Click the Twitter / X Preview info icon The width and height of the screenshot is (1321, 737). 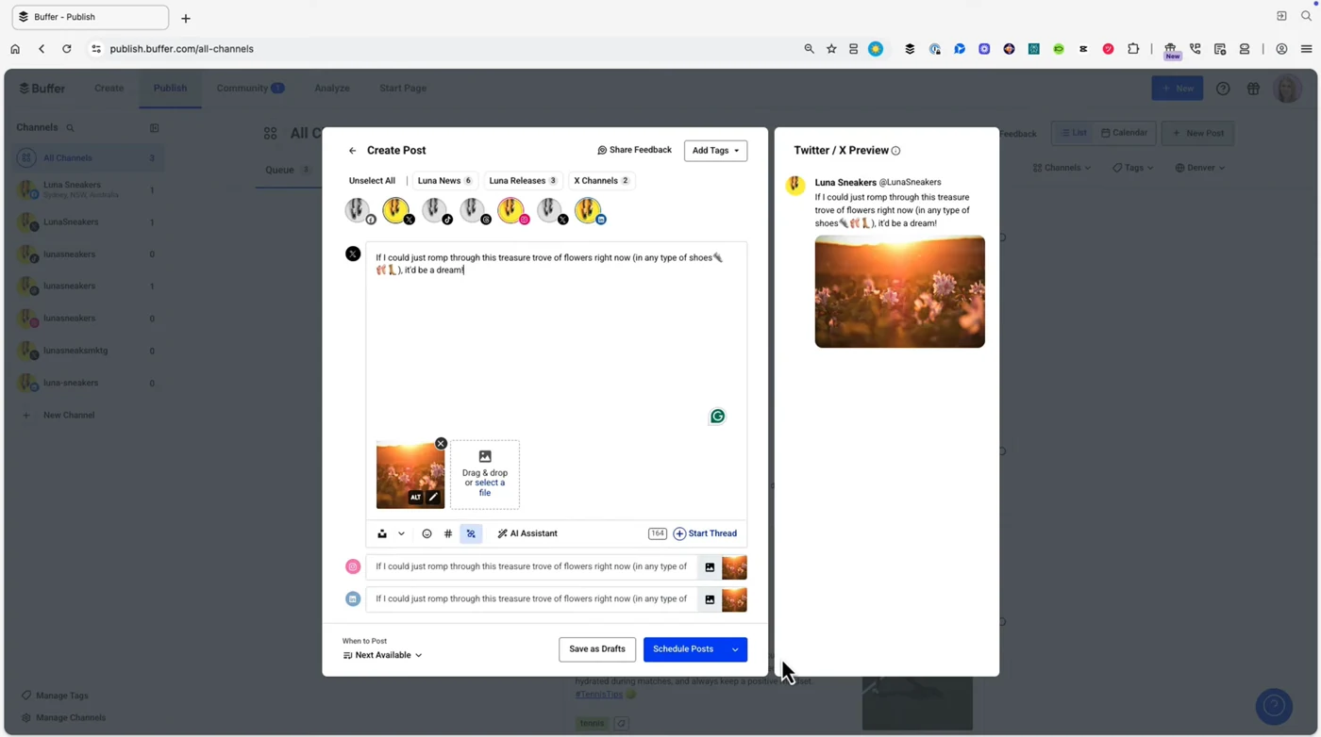pyautogui.click(x=896, y=151)
